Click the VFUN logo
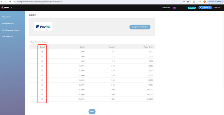Viewport: 224px width, 115px height. [5, 8]
